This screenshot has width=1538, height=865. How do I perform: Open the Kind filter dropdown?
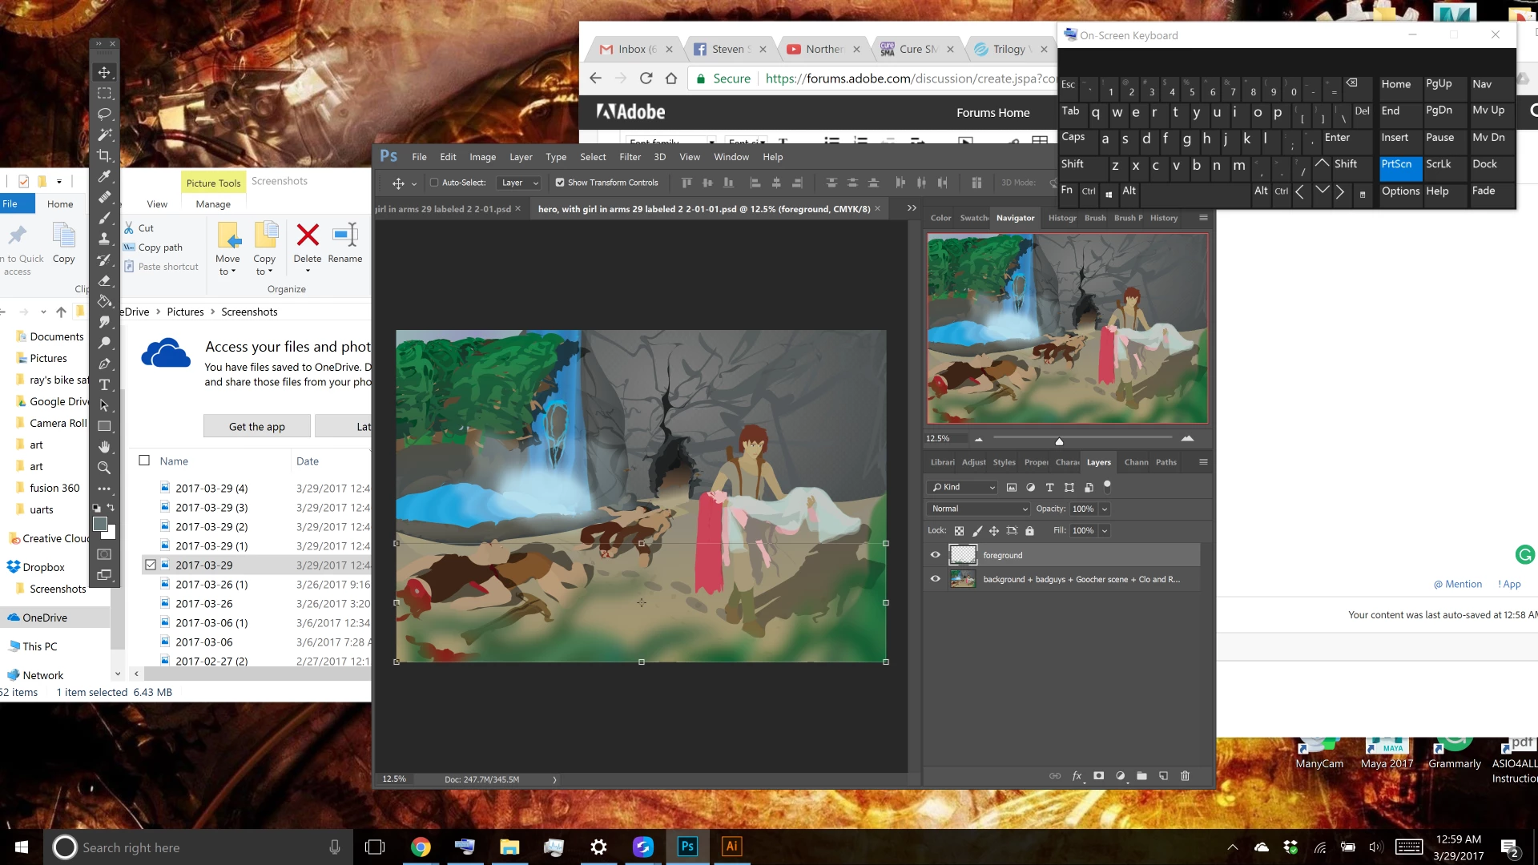[x=963, y=487]
